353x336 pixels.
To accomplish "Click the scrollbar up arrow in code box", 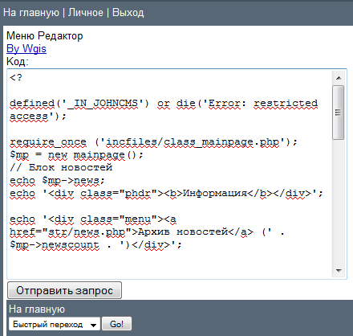I will (339, 78).
